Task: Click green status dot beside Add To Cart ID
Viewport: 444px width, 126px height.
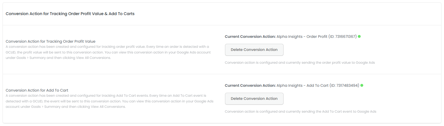Action: coord(362,85)
